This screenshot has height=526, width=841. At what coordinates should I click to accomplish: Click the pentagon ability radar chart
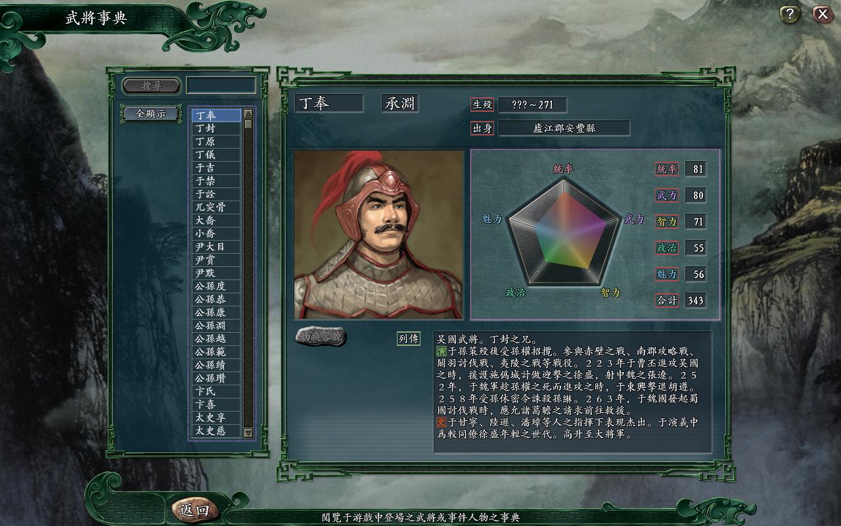coord(564,230)
